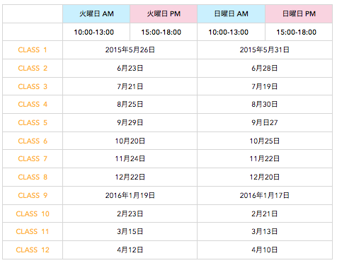Click the last 15:00-18:00 time cell
The image size is (337, 263).
pos(297,32)
